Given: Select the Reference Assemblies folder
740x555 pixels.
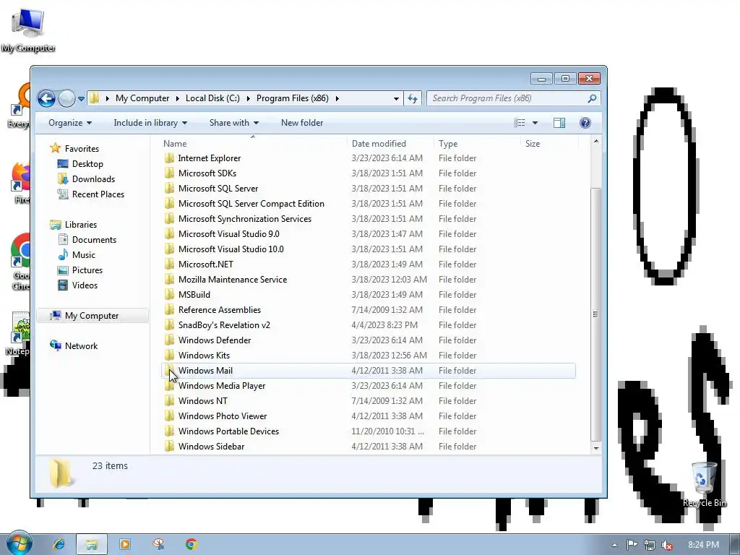Looking at the screenshot, I should point(220,309).
